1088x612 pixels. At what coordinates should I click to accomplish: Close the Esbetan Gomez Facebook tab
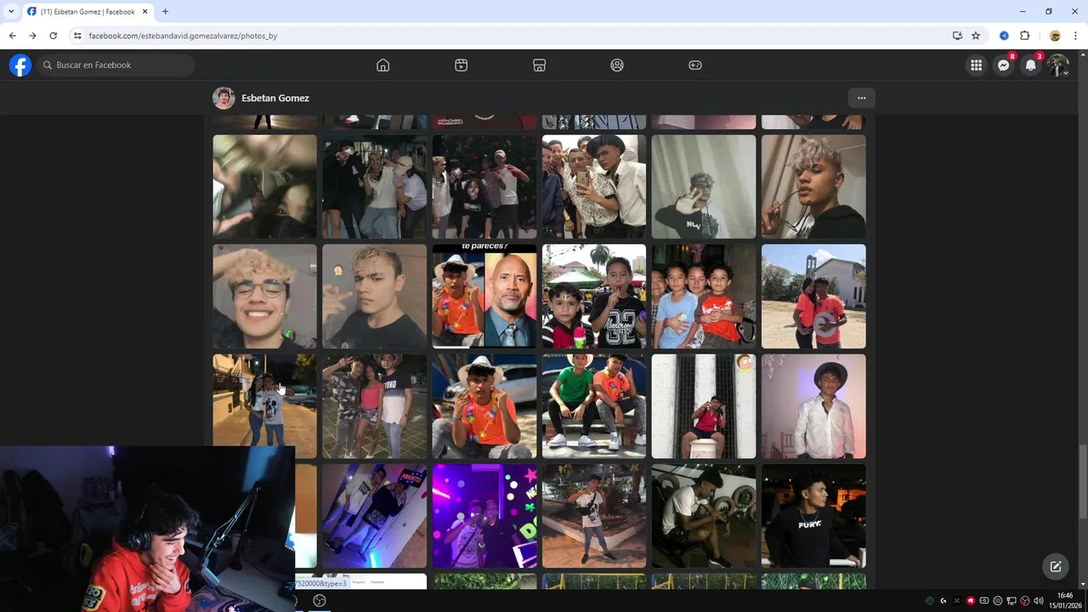145,12
